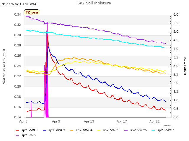Toggle sp2_VWC1 series in legend
This screenshot has width=189, height=141.
27,130
